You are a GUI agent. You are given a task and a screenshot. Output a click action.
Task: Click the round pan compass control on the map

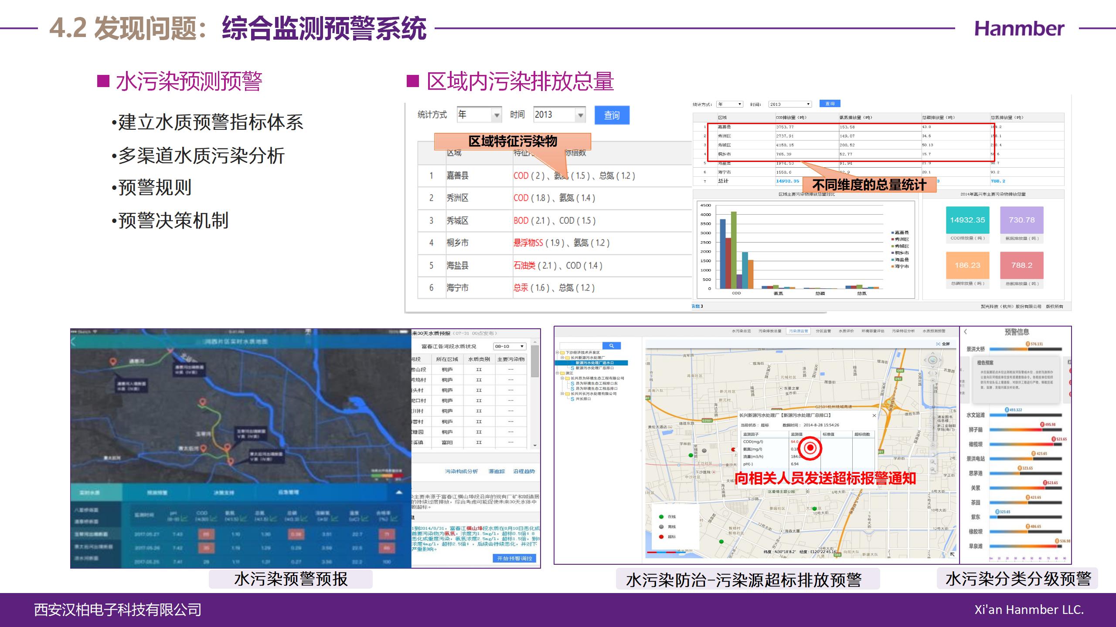(x=932, y=360)
